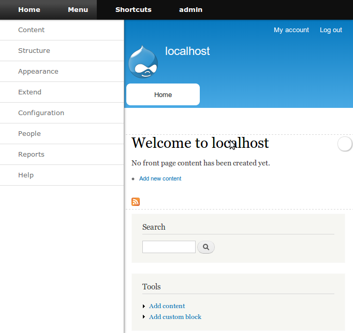Go to Appearance settings
Image resolution: width=353 pixels, height=333 pixels.
(38, 72)
